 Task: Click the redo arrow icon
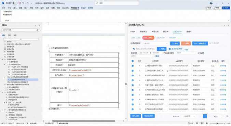[x=28, y=3]
